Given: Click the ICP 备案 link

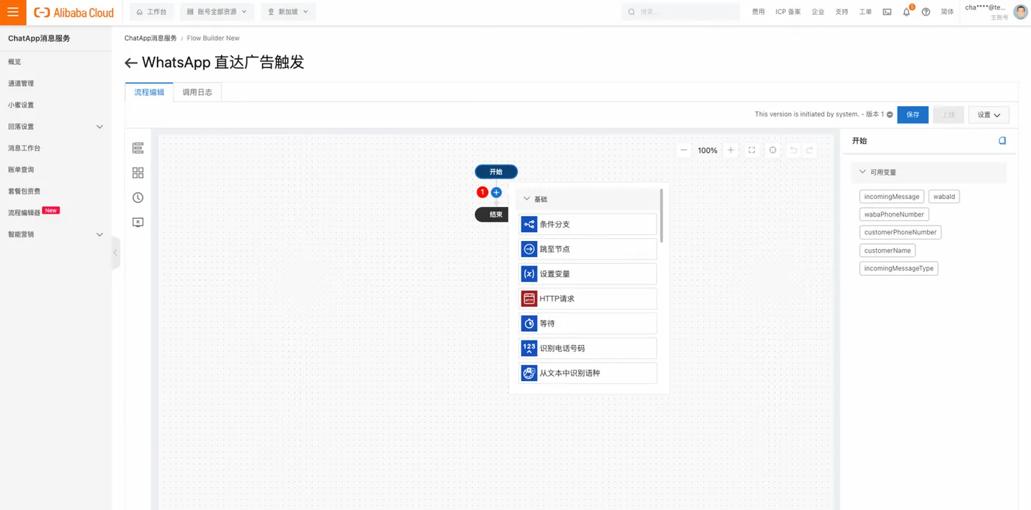Looking at the screenshot, I should tap(788, 12).
